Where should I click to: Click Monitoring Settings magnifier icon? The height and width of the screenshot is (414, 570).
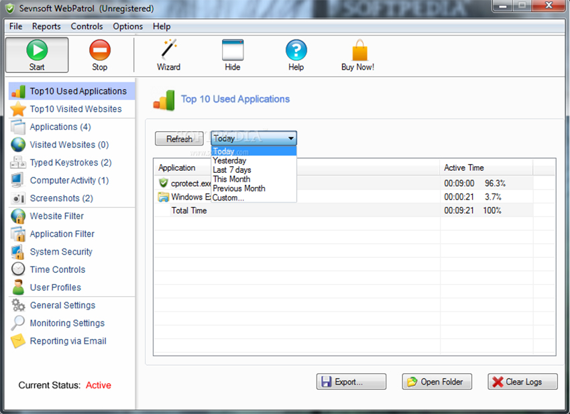(x=17, y=323)
